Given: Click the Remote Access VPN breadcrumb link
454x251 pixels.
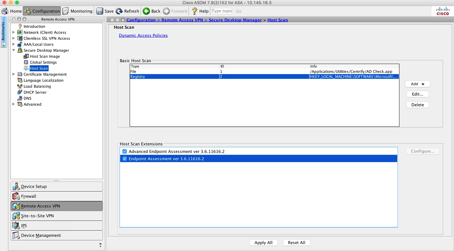Looking at the screenshot, I should click(182, 20).
